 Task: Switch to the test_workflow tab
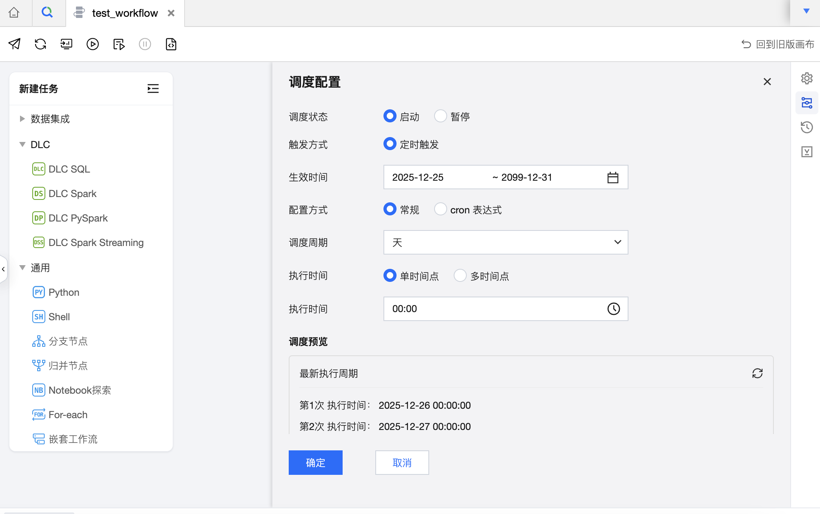tap(125, 13)
